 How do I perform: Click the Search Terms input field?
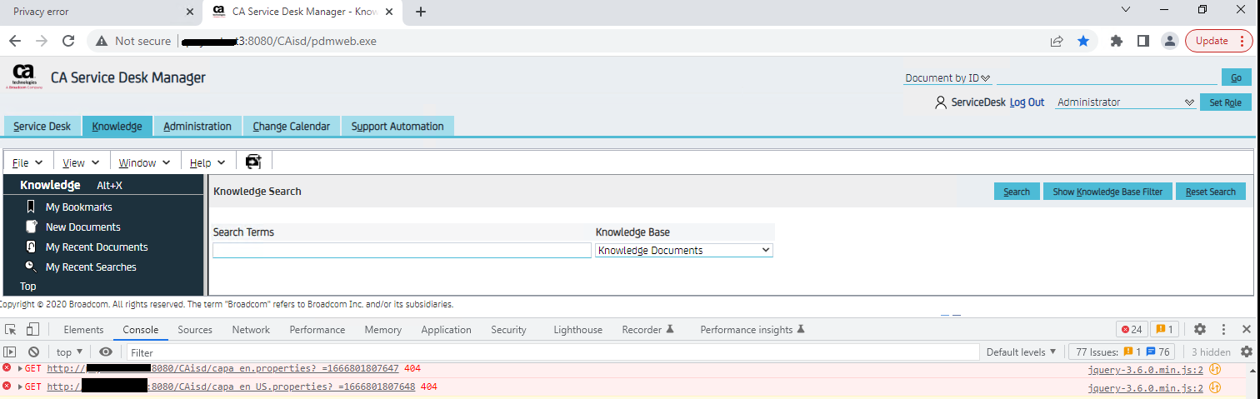pyautogui.click(x=402, y=250)
